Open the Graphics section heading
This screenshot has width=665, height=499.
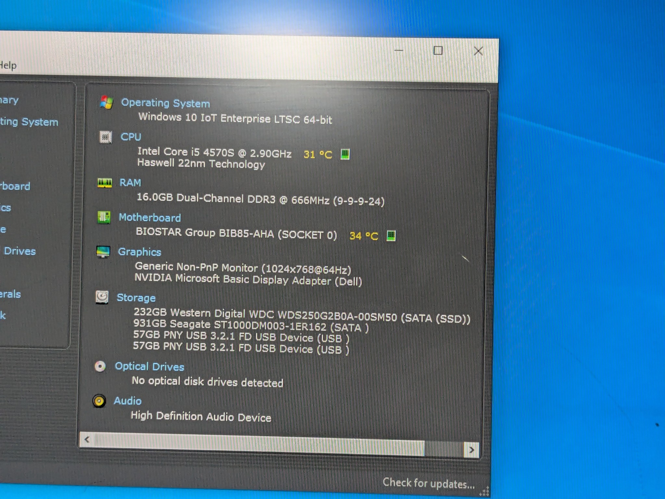tap(140, 252)
